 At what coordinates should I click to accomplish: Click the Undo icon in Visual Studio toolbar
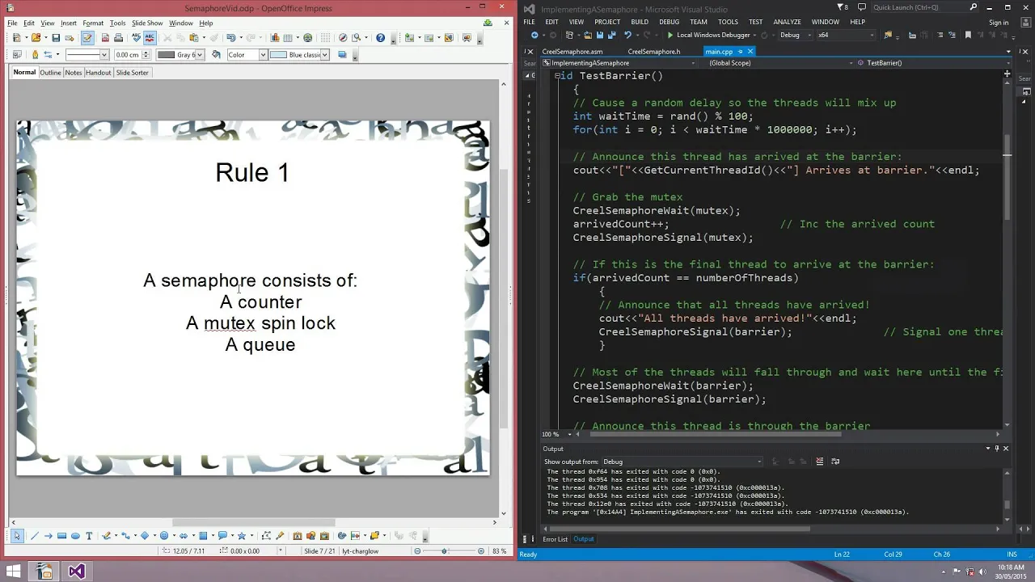(x=627, y=35)
